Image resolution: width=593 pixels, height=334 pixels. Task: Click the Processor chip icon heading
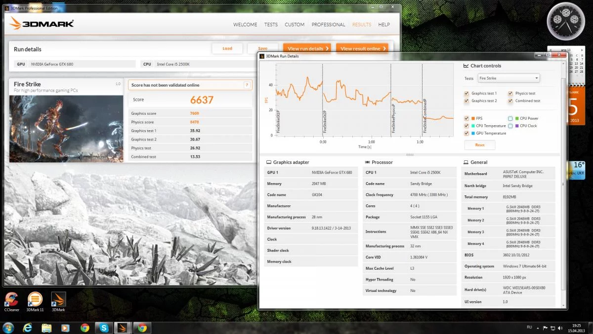click(367, 162)
